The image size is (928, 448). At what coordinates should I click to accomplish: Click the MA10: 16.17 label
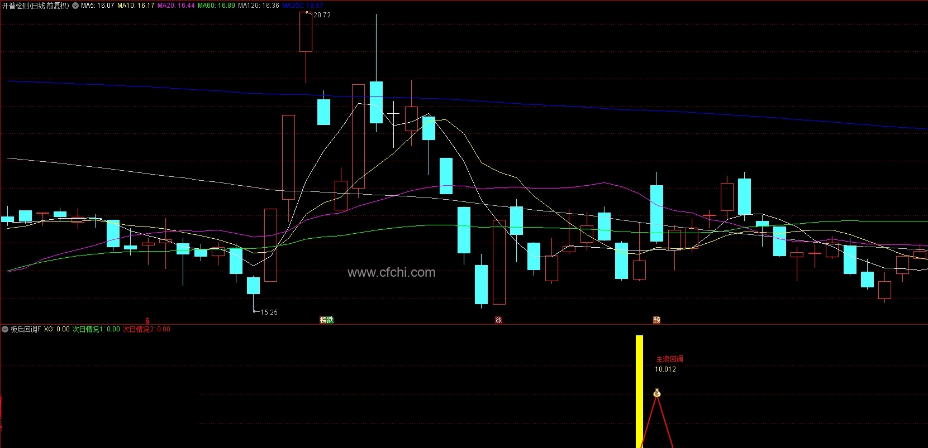(x=136, y=6)
